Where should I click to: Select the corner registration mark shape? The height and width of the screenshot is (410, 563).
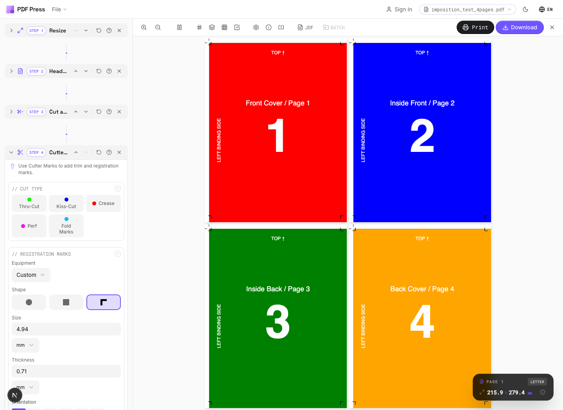(104, 302)
